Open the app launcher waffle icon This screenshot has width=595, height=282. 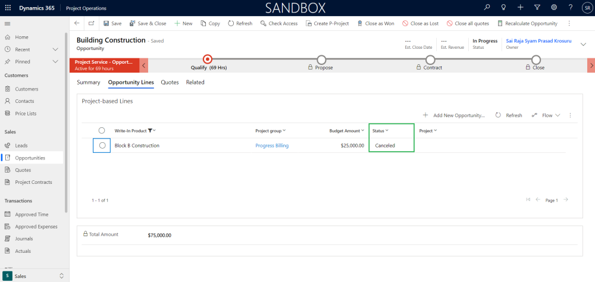point(8,8)
